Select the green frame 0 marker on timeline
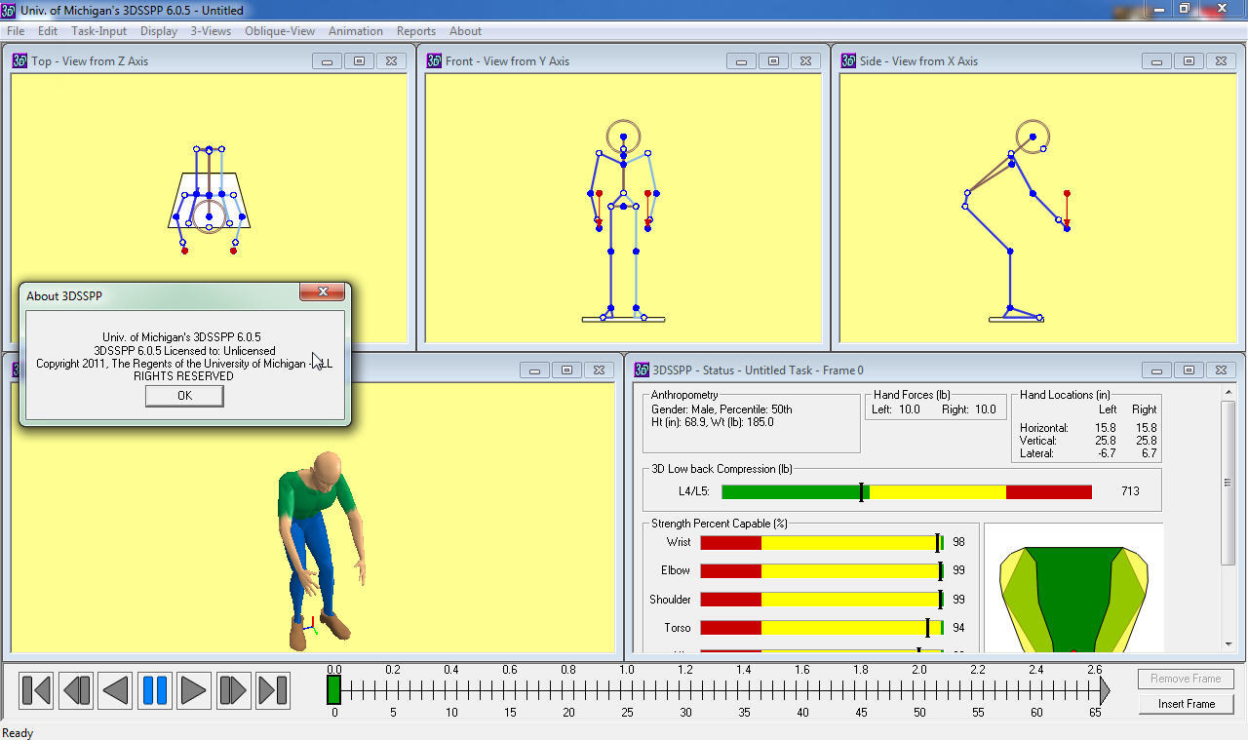The image size is (1248, 740). (x=333, y=690)
